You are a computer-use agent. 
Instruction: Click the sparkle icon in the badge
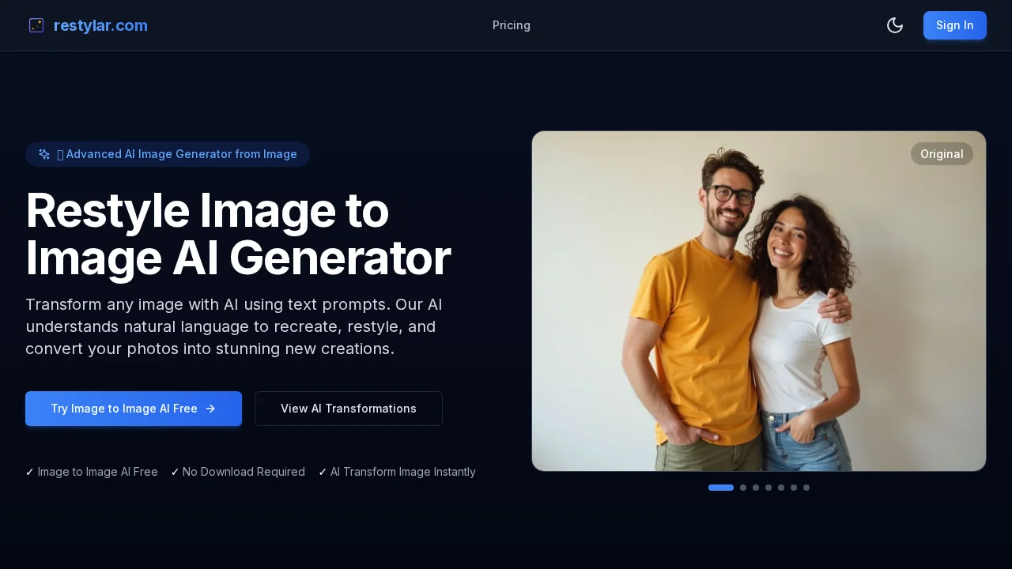pos(44,154)
